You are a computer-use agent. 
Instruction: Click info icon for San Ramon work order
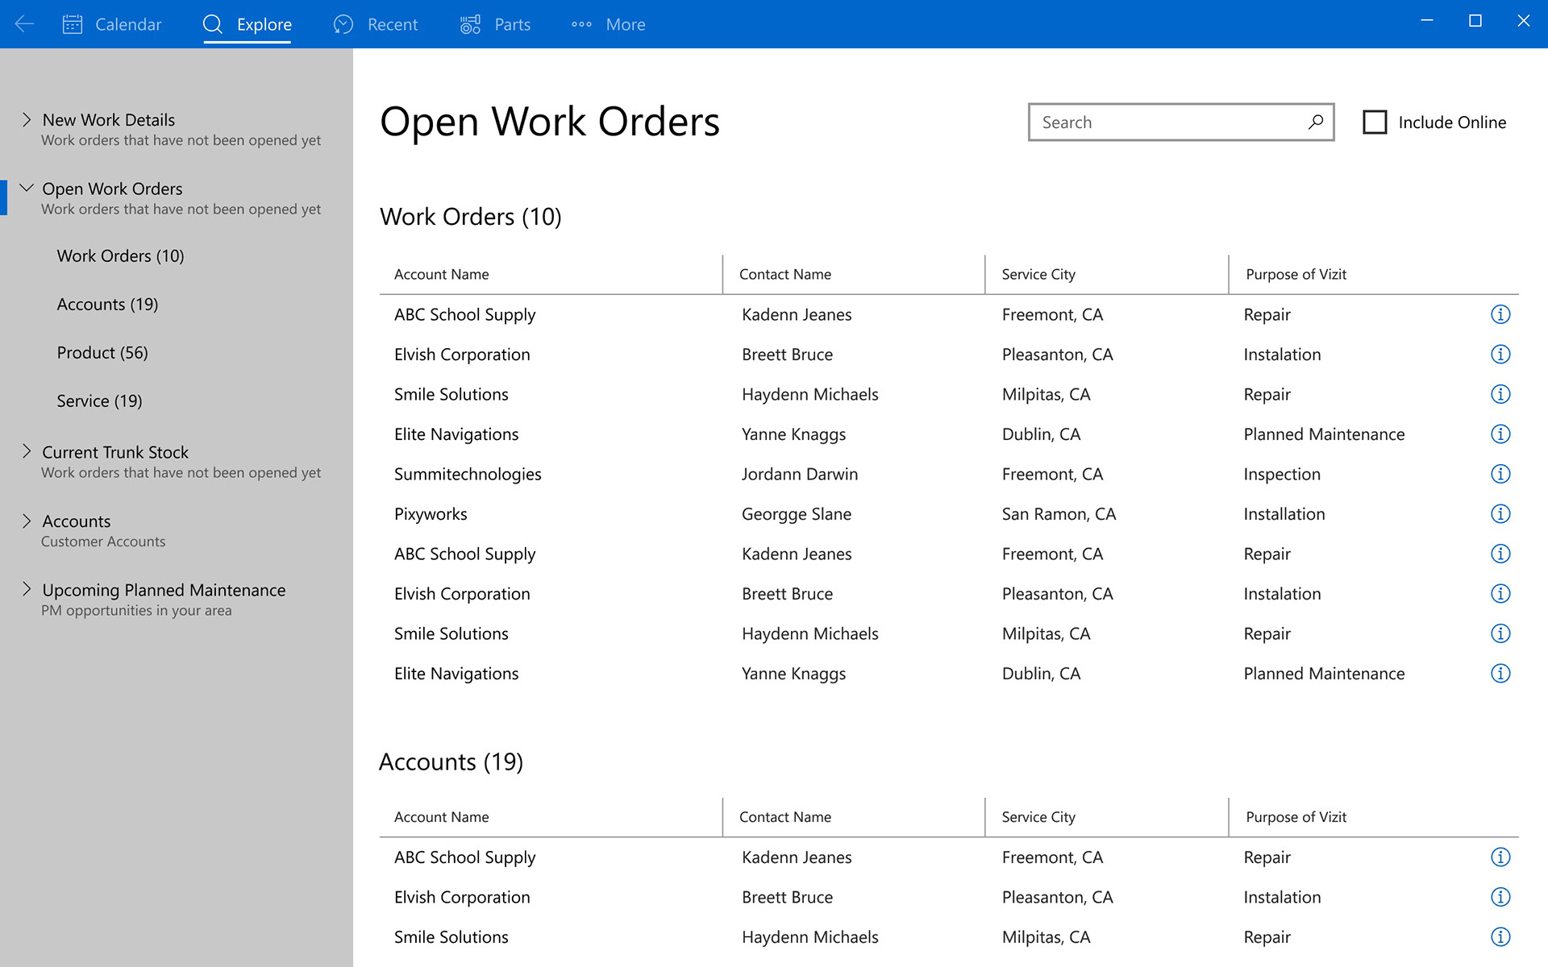pyautogui.click(x=1500, y=514)
